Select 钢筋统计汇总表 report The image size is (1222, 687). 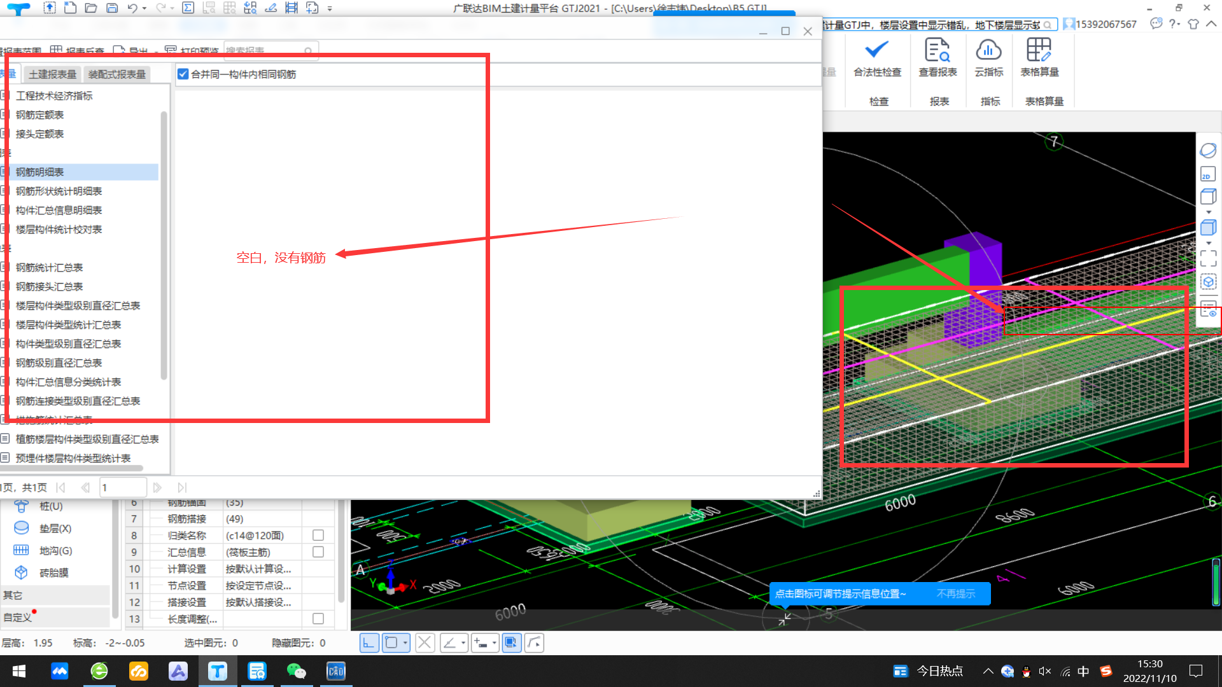(x=50, y=268)
